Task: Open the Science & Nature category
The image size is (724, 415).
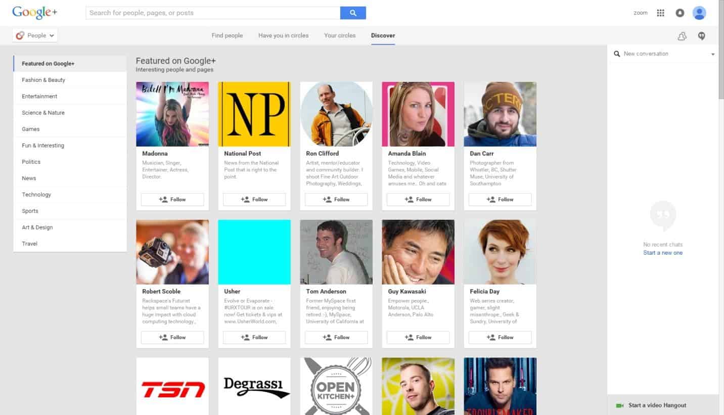Action: tap(70, 113)
